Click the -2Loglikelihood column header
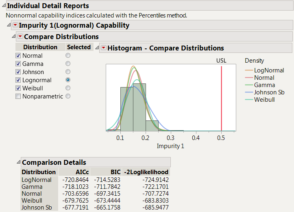The width and height of the screenshot is (294, 212). click(146, 172)
